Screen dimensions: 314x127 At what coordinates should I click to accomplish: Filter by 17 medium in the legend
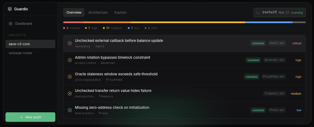(x=113, y=28)
